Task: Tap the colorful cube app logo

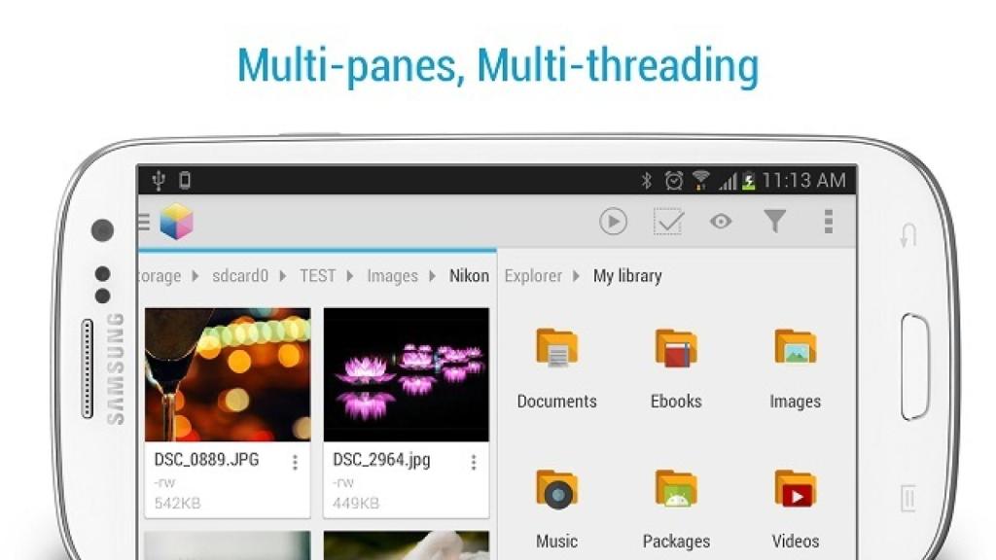Action: point(176,222)
